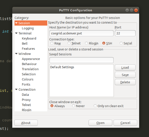Collapse the Terminal category arrow
149x137 pixels.
tap(16, 33)
